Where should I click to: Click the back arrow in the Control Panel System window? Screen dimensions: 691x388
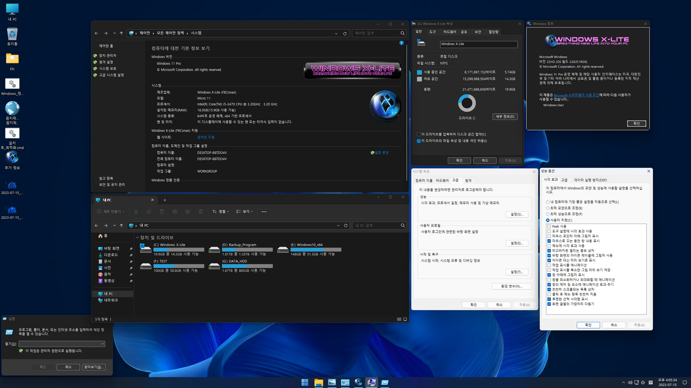(x=96, y=33)
